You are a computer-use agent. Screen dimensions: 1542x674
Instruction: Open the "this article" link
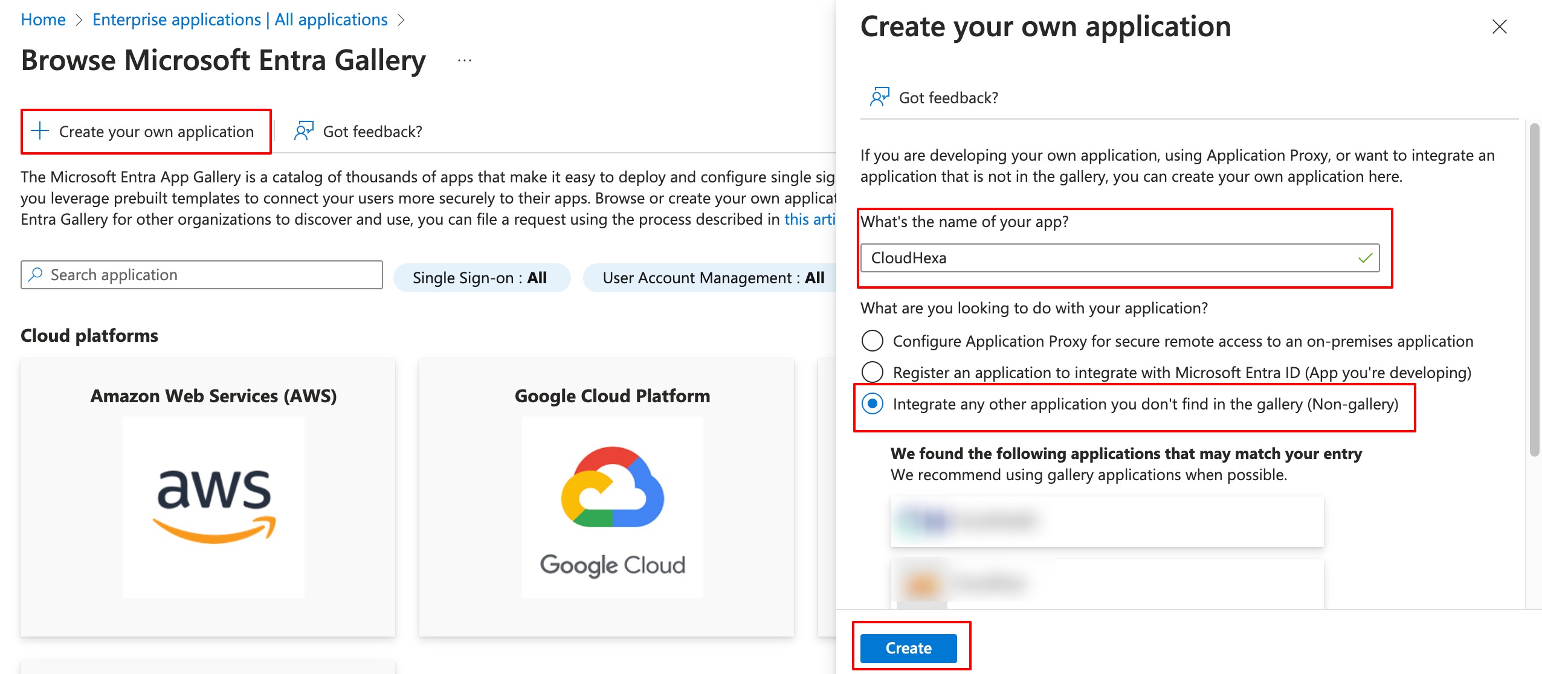[810, 219]
